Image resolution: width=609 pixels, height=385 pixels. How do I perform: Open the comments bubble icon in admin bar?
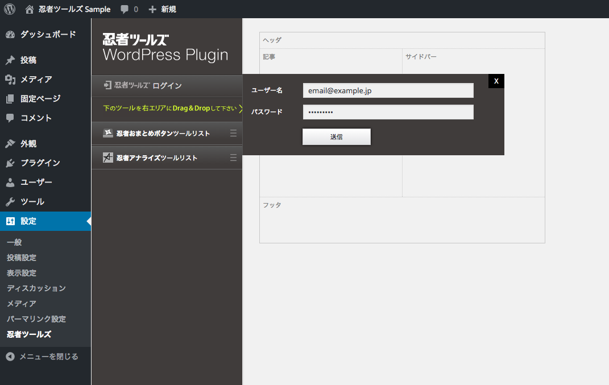125,9
